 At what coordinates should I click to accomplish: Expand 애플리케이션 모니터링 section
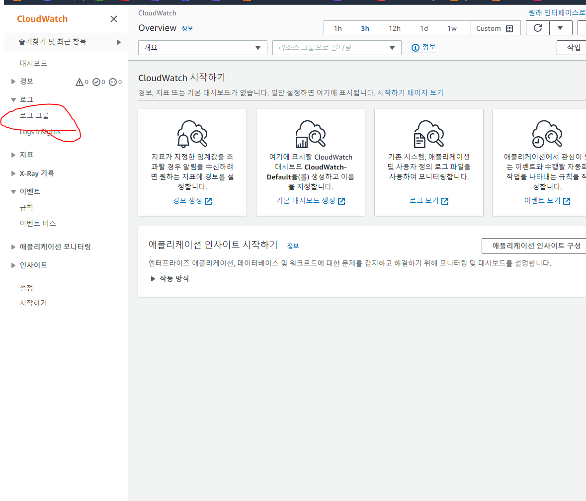[13, 247]
